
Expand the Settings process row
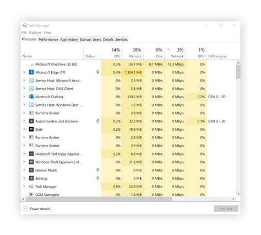(x=24, y=178)
